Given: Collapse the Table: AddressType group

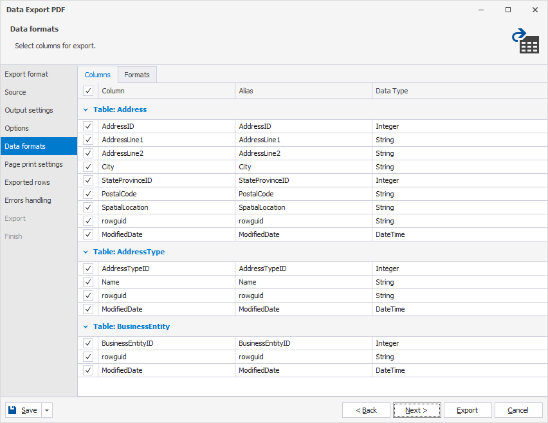Looking at the screenshot, I should (86, 252).
